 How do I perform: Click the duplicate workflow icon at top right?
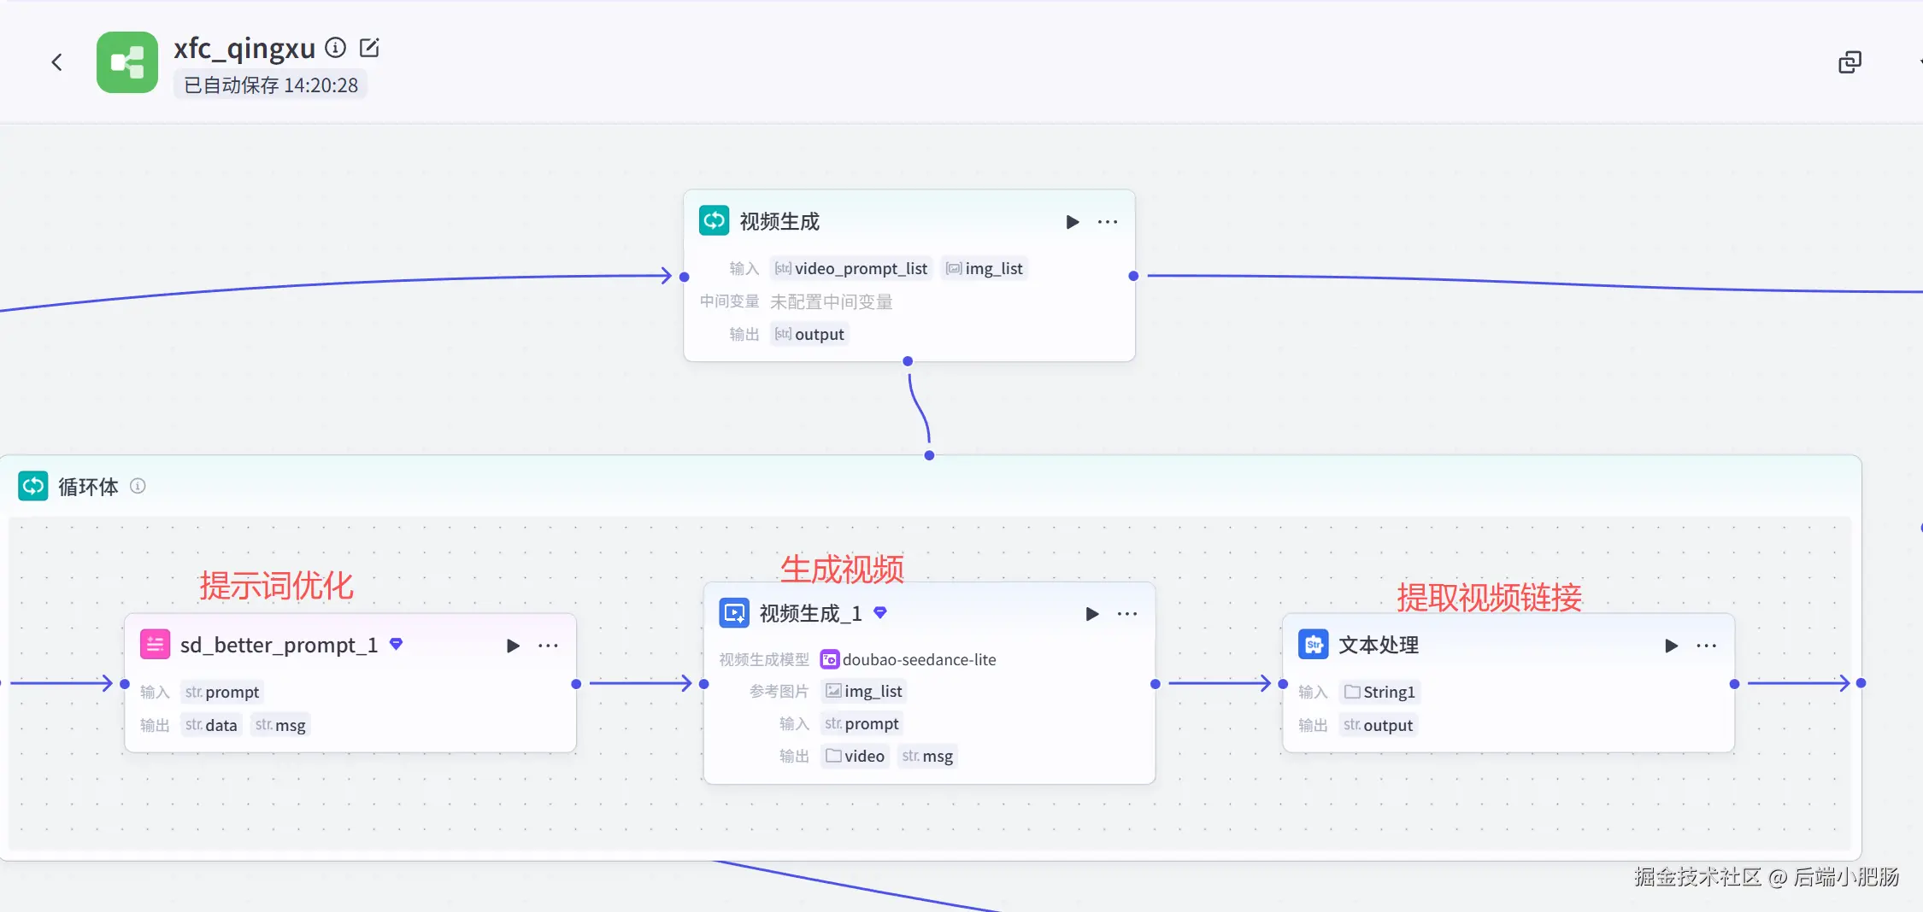click(x=1849, y=62)
